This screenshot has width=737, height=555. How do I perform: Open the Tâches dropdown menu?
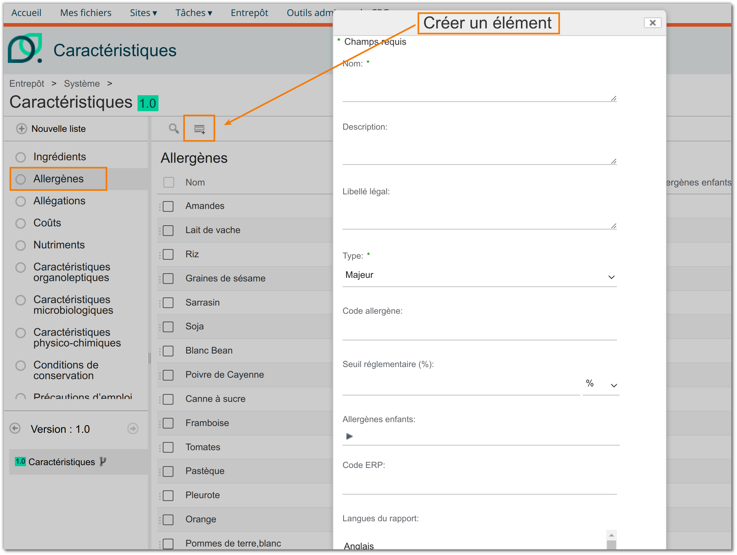click(x=194, y=13)
